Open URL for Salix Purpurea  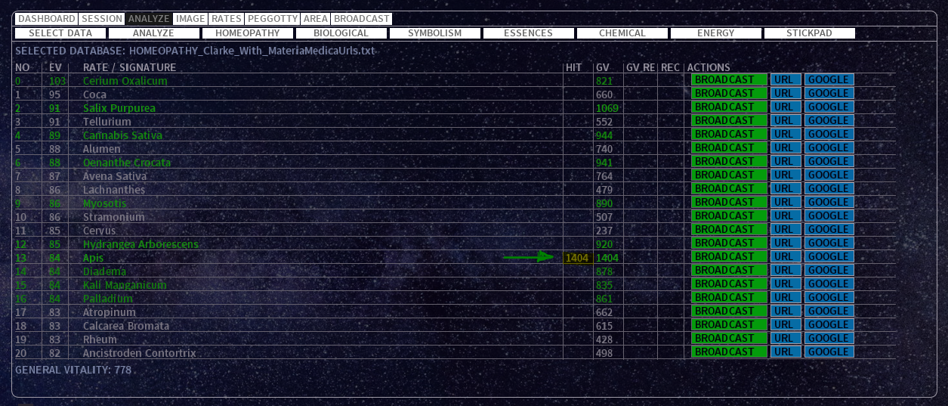click(x=786, y=107)
